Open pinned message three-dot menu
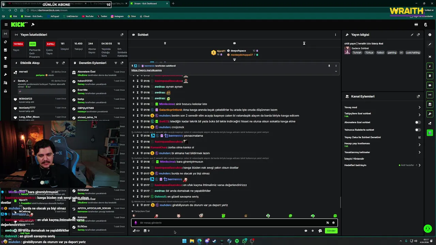The height and width of the screenshot is (245, 436). point(336,66)
